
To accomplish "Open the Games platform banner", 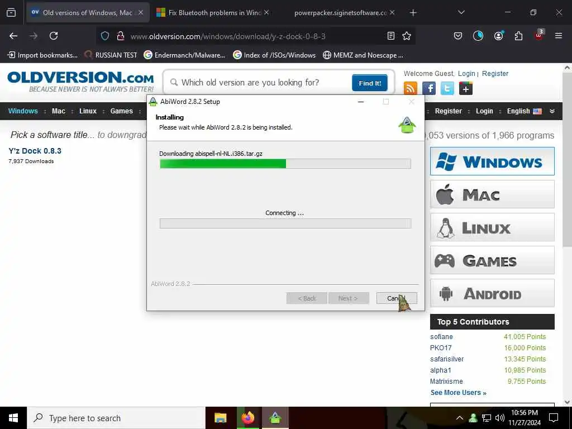I will tap(492, 260).
